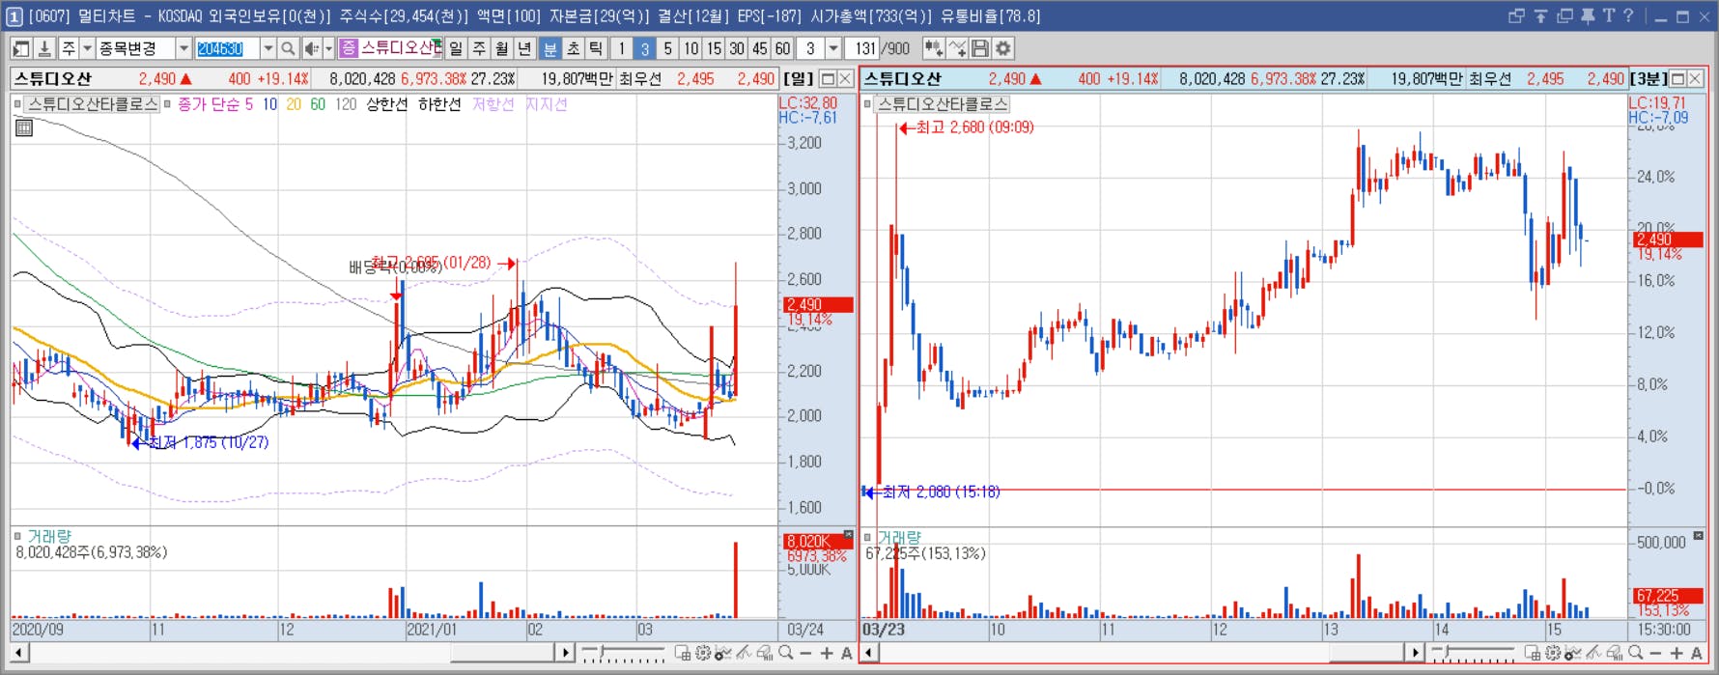Switch chart period to 월 (monthly)
1719x675 pixels.
(502, 48)
